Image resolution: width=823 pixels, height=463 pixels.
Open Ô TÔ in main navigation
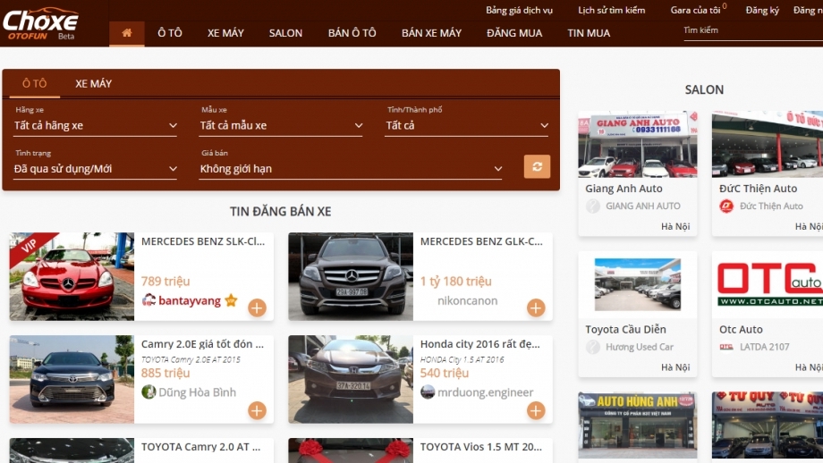pos(170,33)
